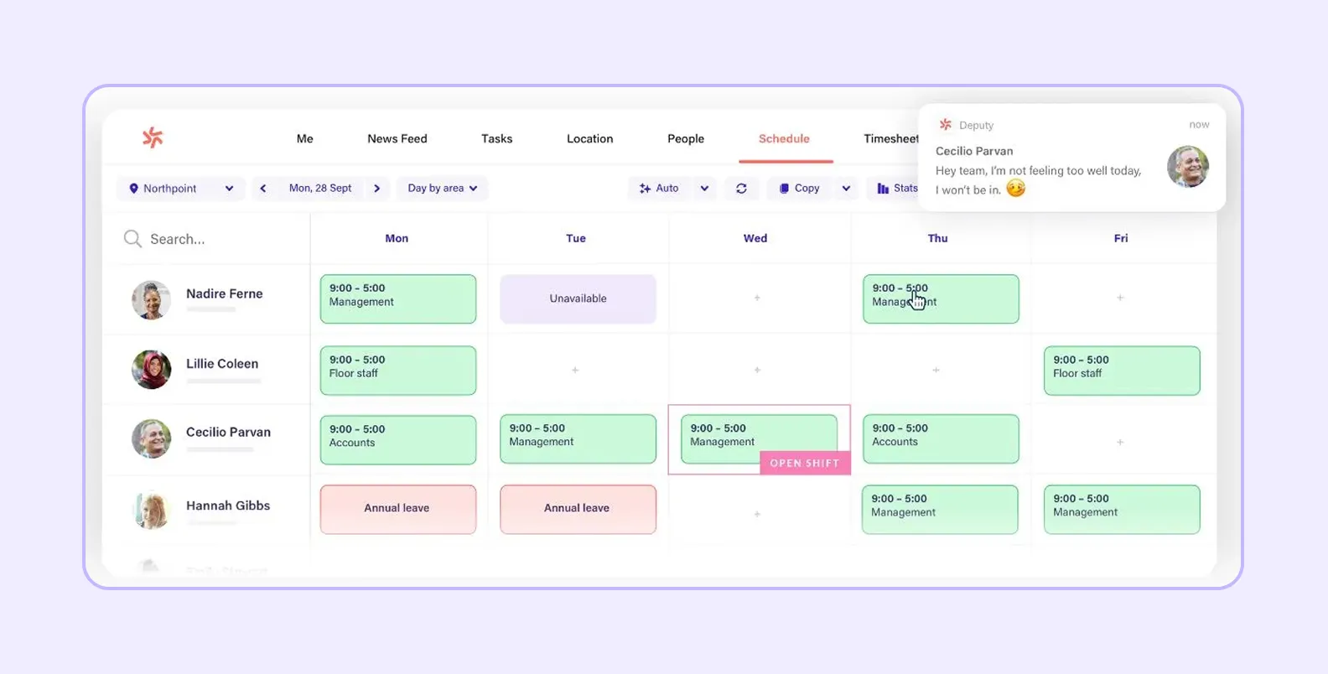Go to the People tab

click(686, 139)
